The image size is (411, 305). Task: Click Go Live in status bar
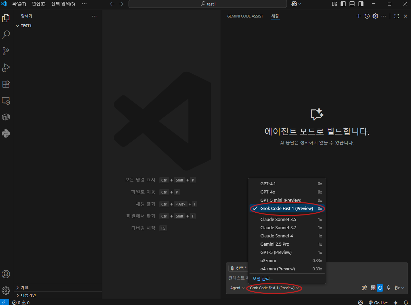(x=378, y=303)
